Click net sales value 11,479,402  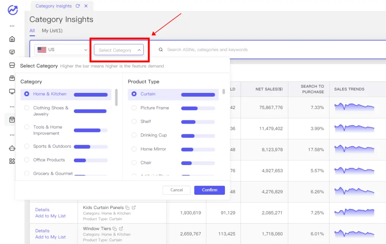(x=271, y=128)
